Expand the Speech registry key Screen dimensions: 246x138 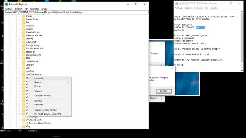(x=20, y=29)
